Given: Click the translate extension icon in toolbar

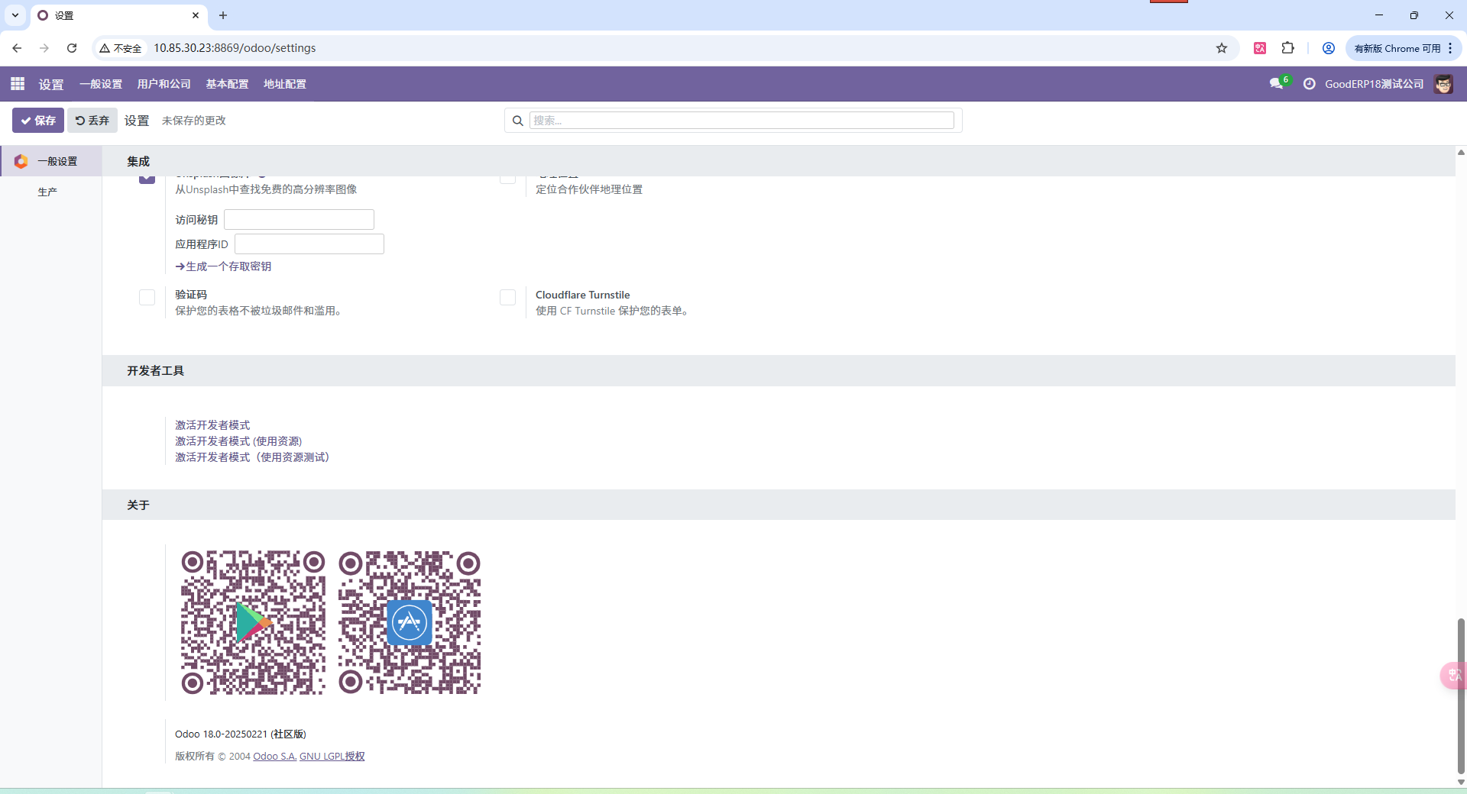Looking at the screenshot, I should click(x=1260, y=48).
